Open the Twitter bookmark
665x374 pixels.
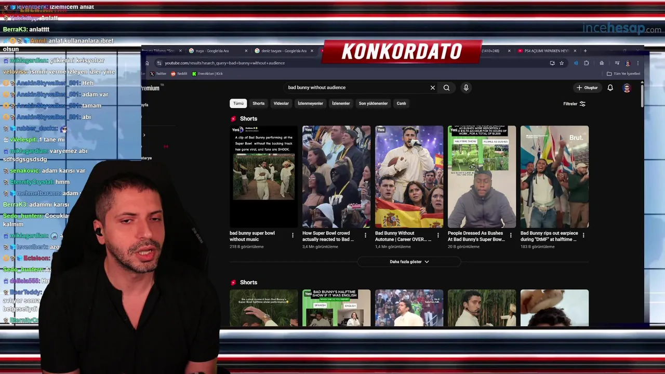click(x=158, y=74)
